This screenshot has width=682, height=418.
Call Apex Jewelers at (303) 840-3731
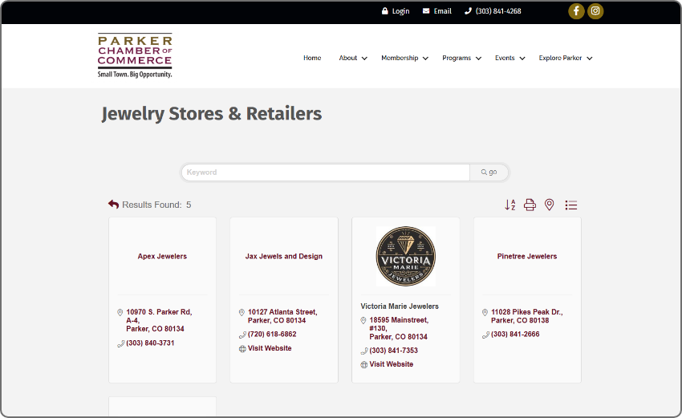150,343
